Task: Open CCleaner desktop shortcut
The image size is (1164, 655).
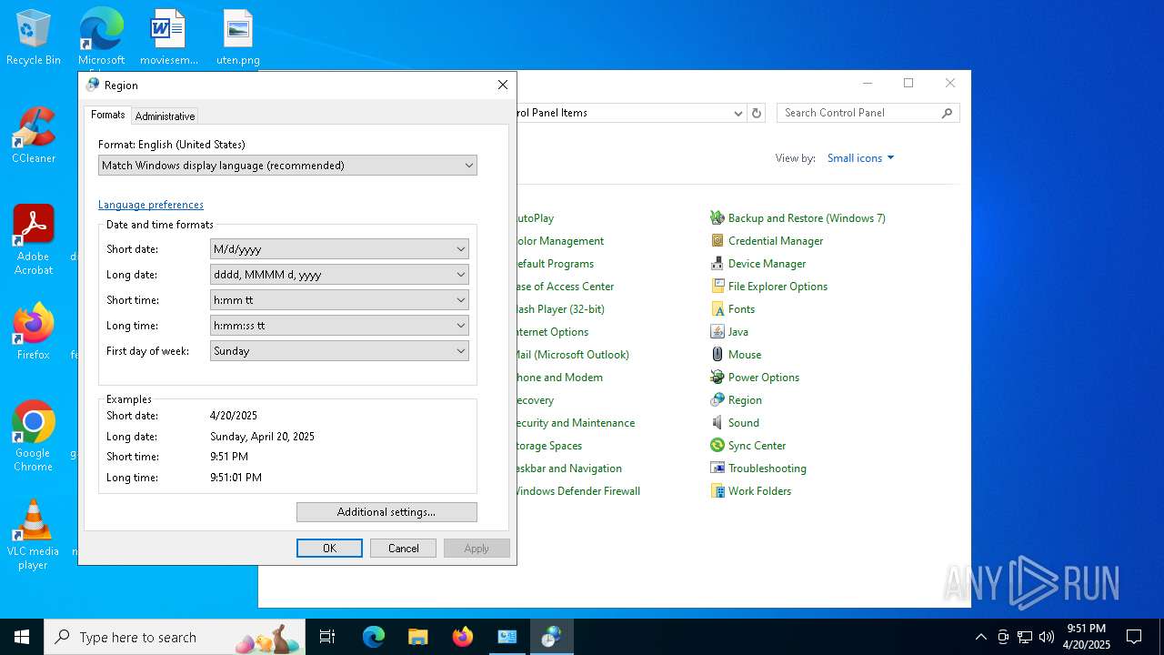Action: [x=34, y=136]
